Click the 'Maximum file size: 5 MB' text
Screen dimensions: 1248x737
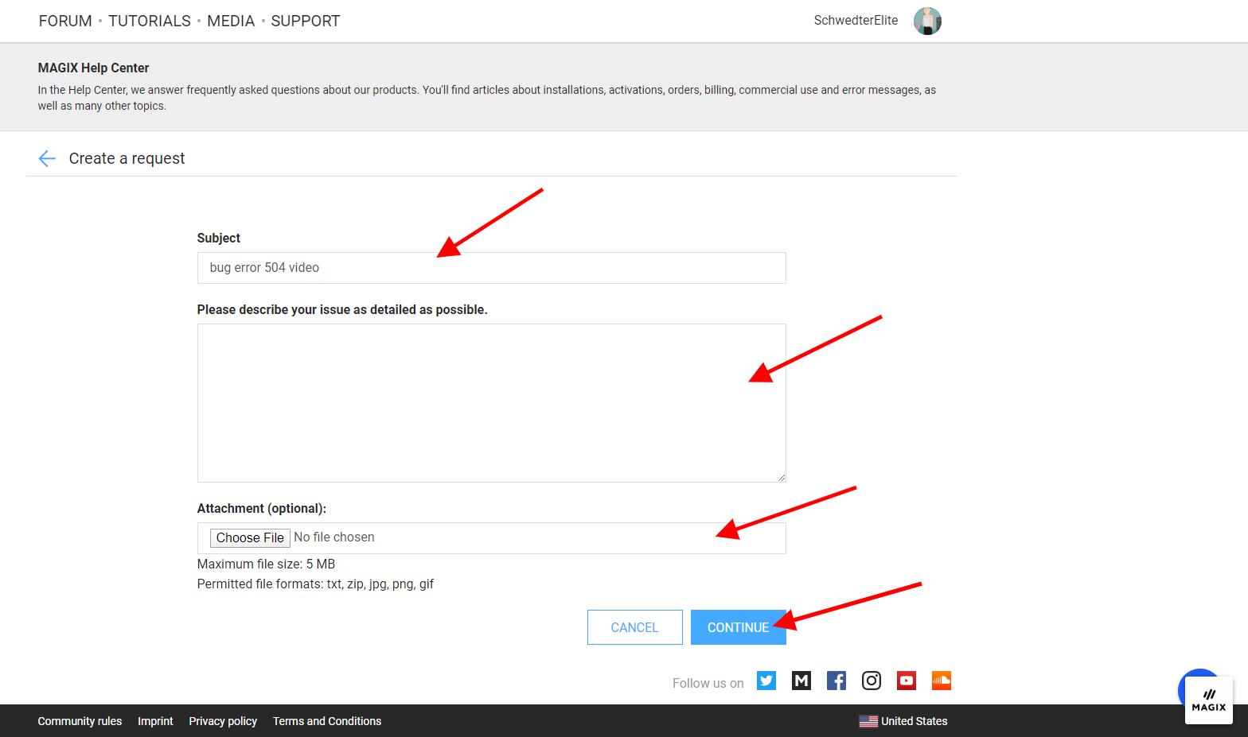[266, 564]
